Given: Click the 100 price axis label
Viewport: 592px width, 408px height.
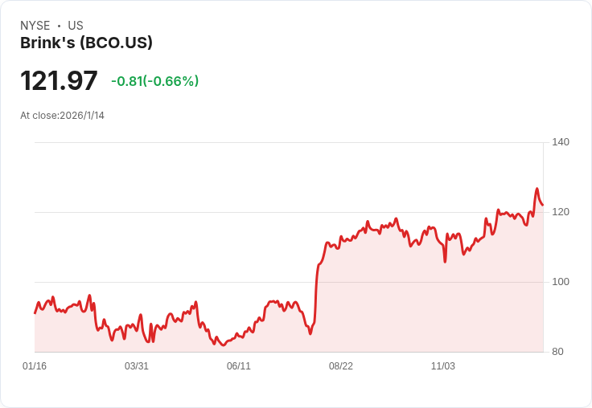Looking at the screenshot, I should [561, 282].
